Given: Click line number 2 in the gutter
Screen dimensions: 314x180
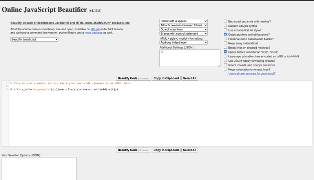Looking at the screenshot, I should pyautogui.click(x=7, y=86).
